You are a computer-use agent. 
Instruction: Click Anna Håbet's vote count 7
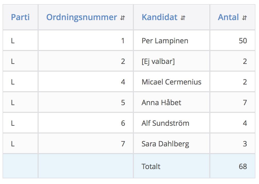[x=245, y=103]
